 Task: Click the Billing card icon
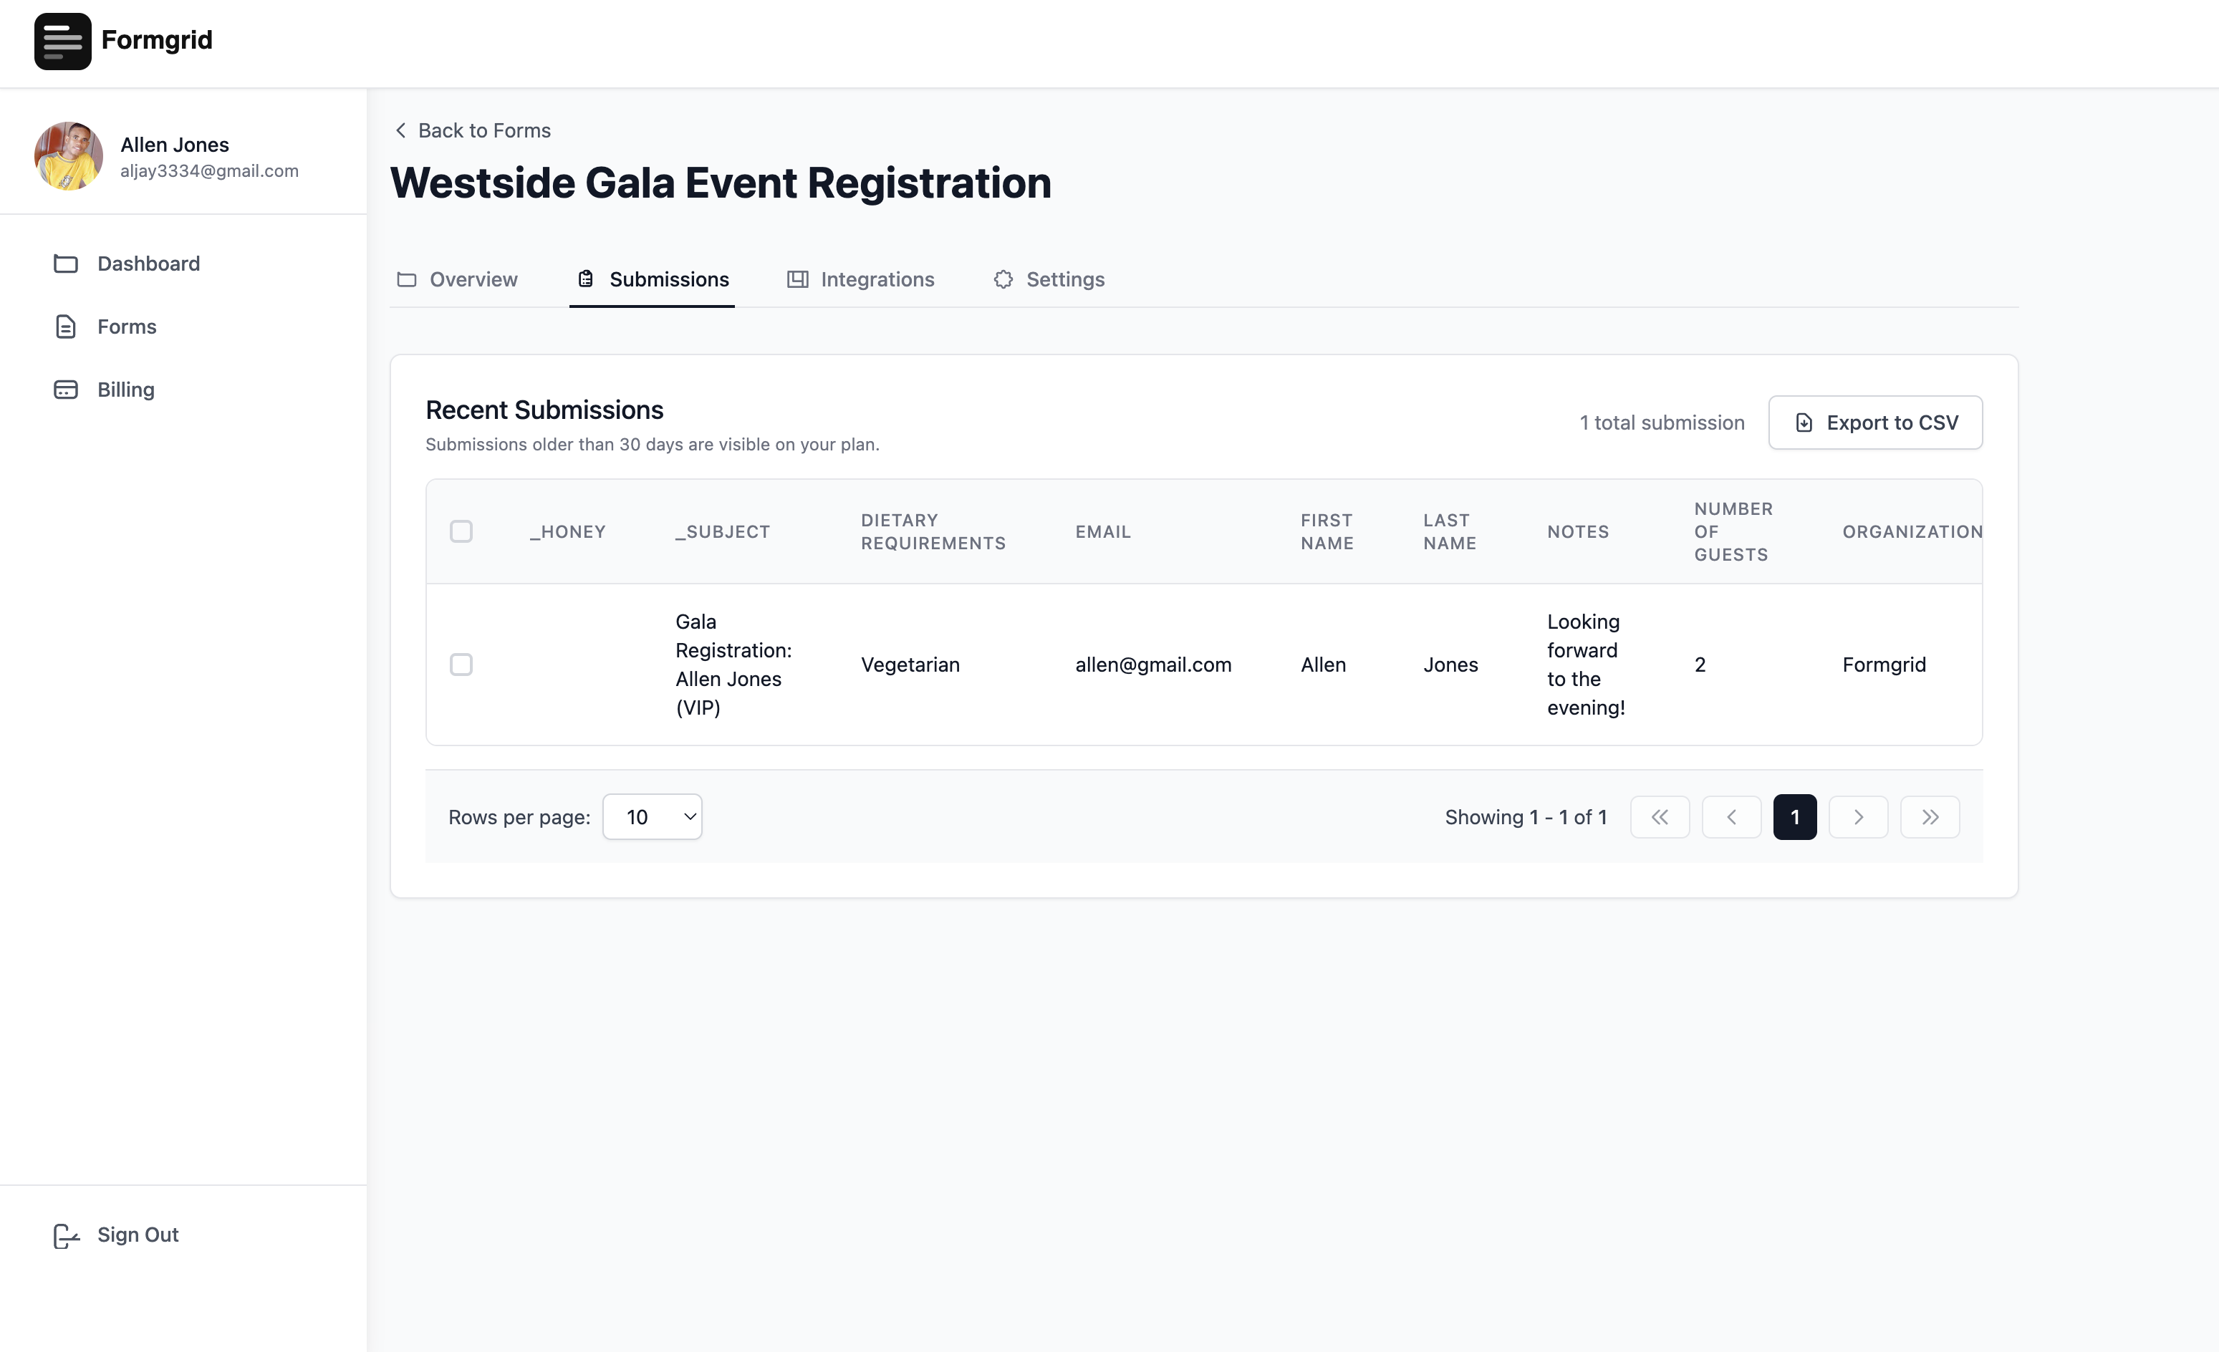point(65,390)
